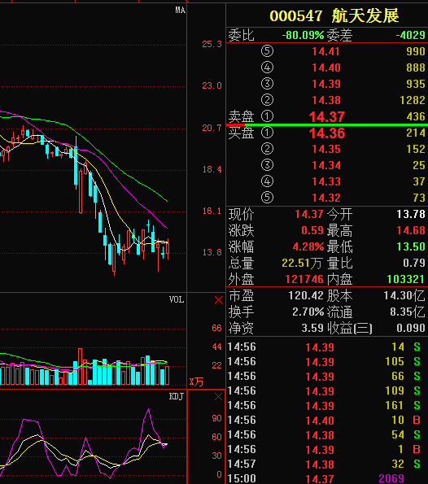428x484 pixels.
Task: Select buy level 5 price 14.32
Action: [x=325, y=198]
